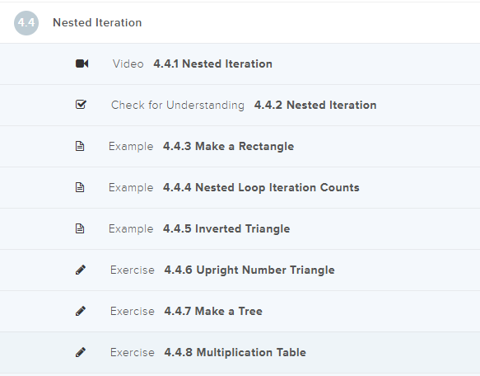
Task: Click the pencil icon beside Multiplication Table
Action: pyautogui.click(x=81, y=352)
